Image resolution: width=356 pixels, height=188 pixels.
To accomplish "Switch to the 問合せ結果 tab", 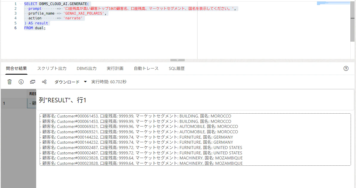I will tap(16, 68).
